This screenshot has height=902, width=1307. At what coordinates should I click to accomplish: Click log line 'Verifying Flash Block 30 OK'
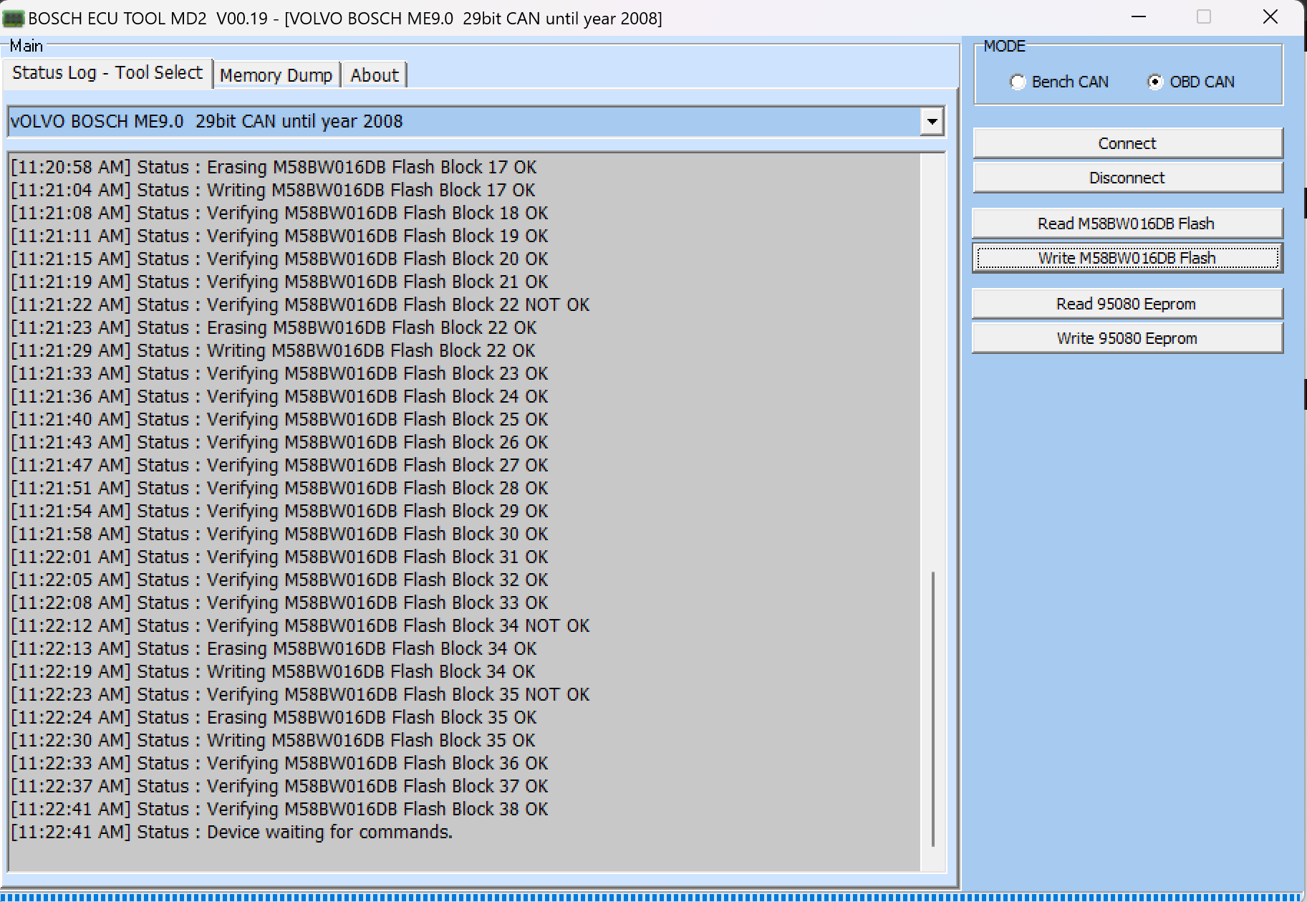(x=279, y=534)
